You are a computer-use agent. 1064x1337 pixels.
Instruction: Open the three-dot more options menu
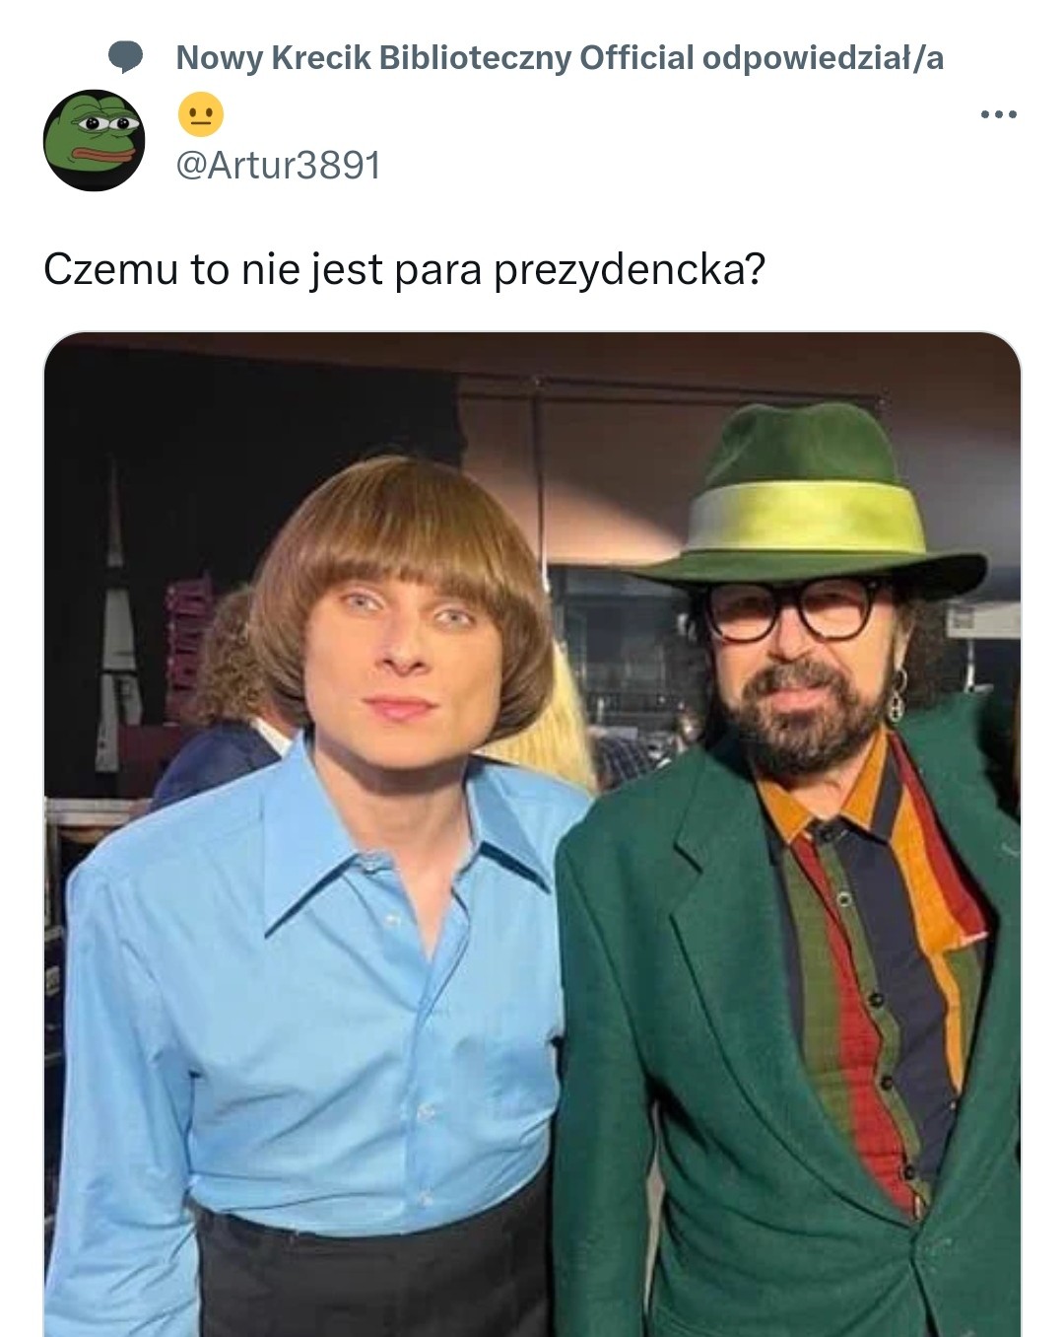999,115
